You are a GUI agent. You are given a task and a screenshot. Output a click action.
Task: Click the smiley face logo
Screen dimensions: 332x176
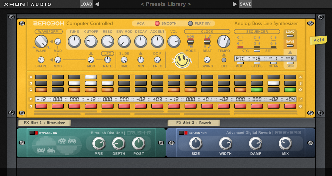click(182, 60)
